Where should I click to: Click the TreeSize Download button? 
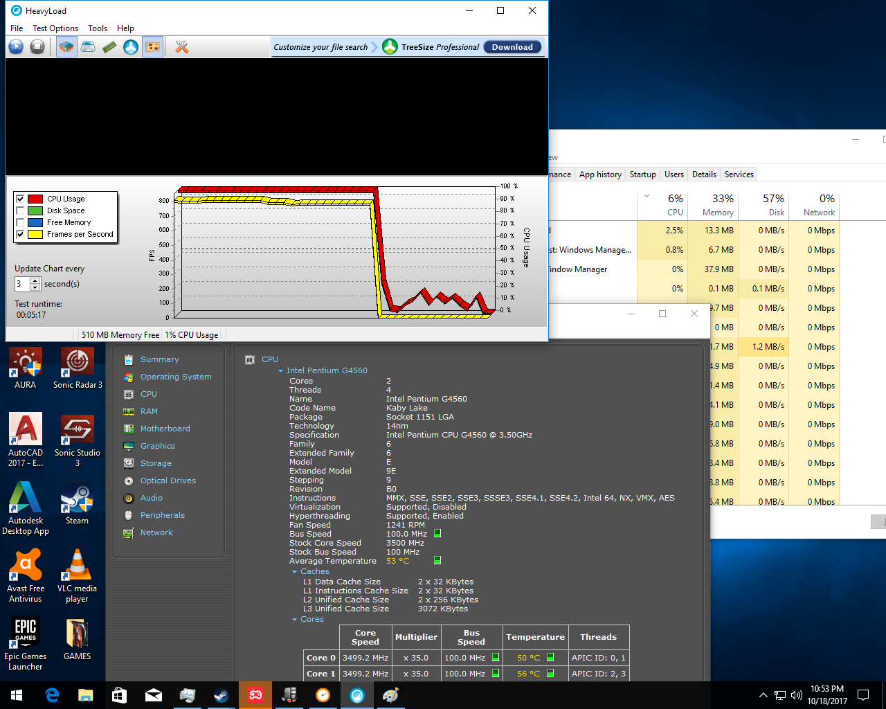[x=512, y=47]
